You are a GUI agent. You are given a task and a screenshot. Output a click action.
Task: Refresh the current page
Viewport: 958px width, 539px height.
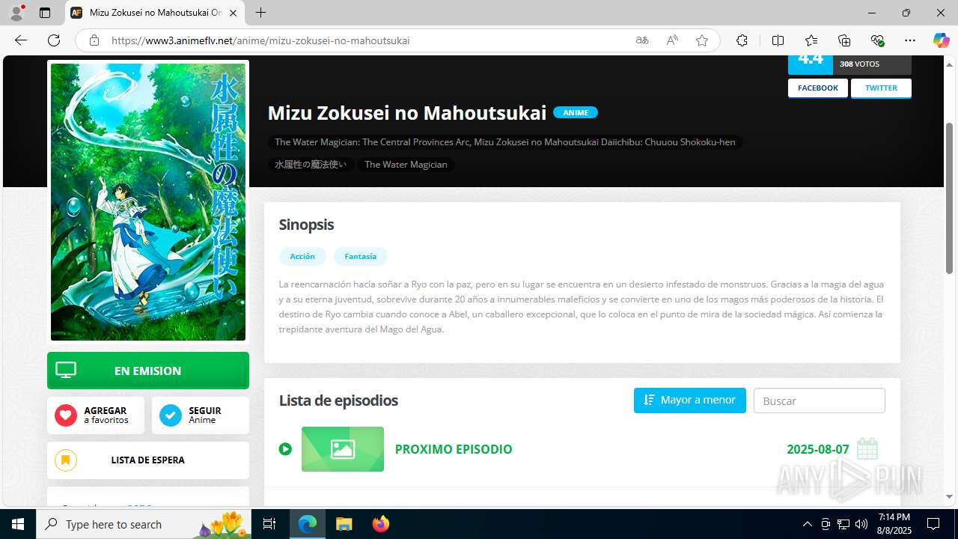(x=54, y=40)
